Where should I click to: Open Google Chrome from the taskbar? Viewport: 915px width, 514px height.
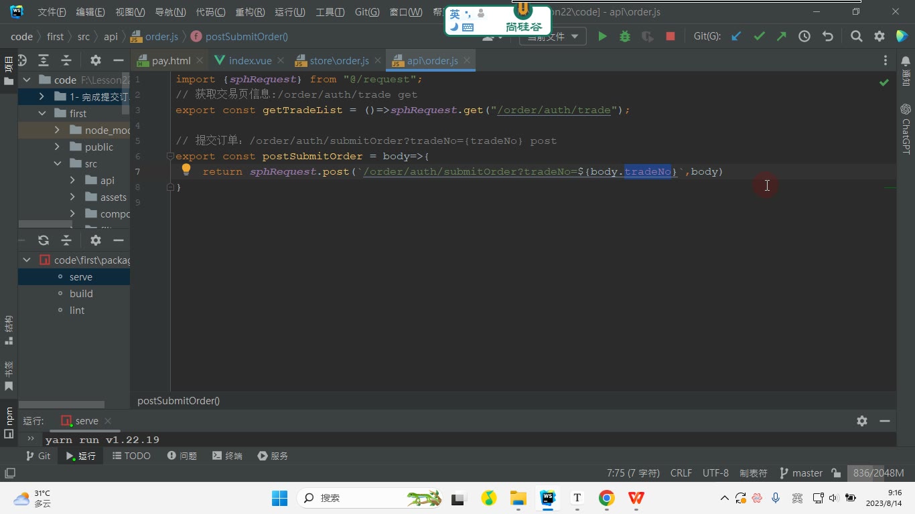click(x=606, y=498)
